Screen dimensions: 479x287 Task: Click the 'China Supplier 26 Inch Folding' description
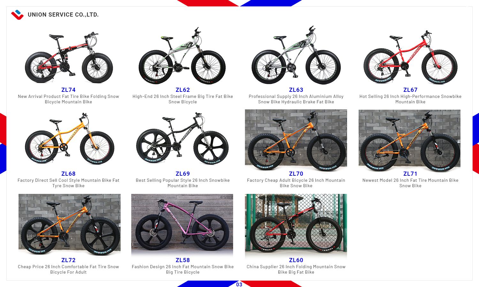coord(296,269)
